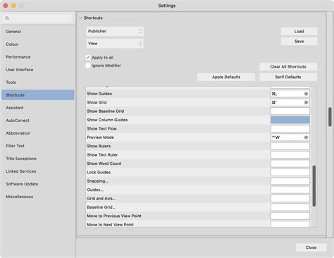
Task: Click the Preview Mode shortcut field
Action: tap(290, 137)
